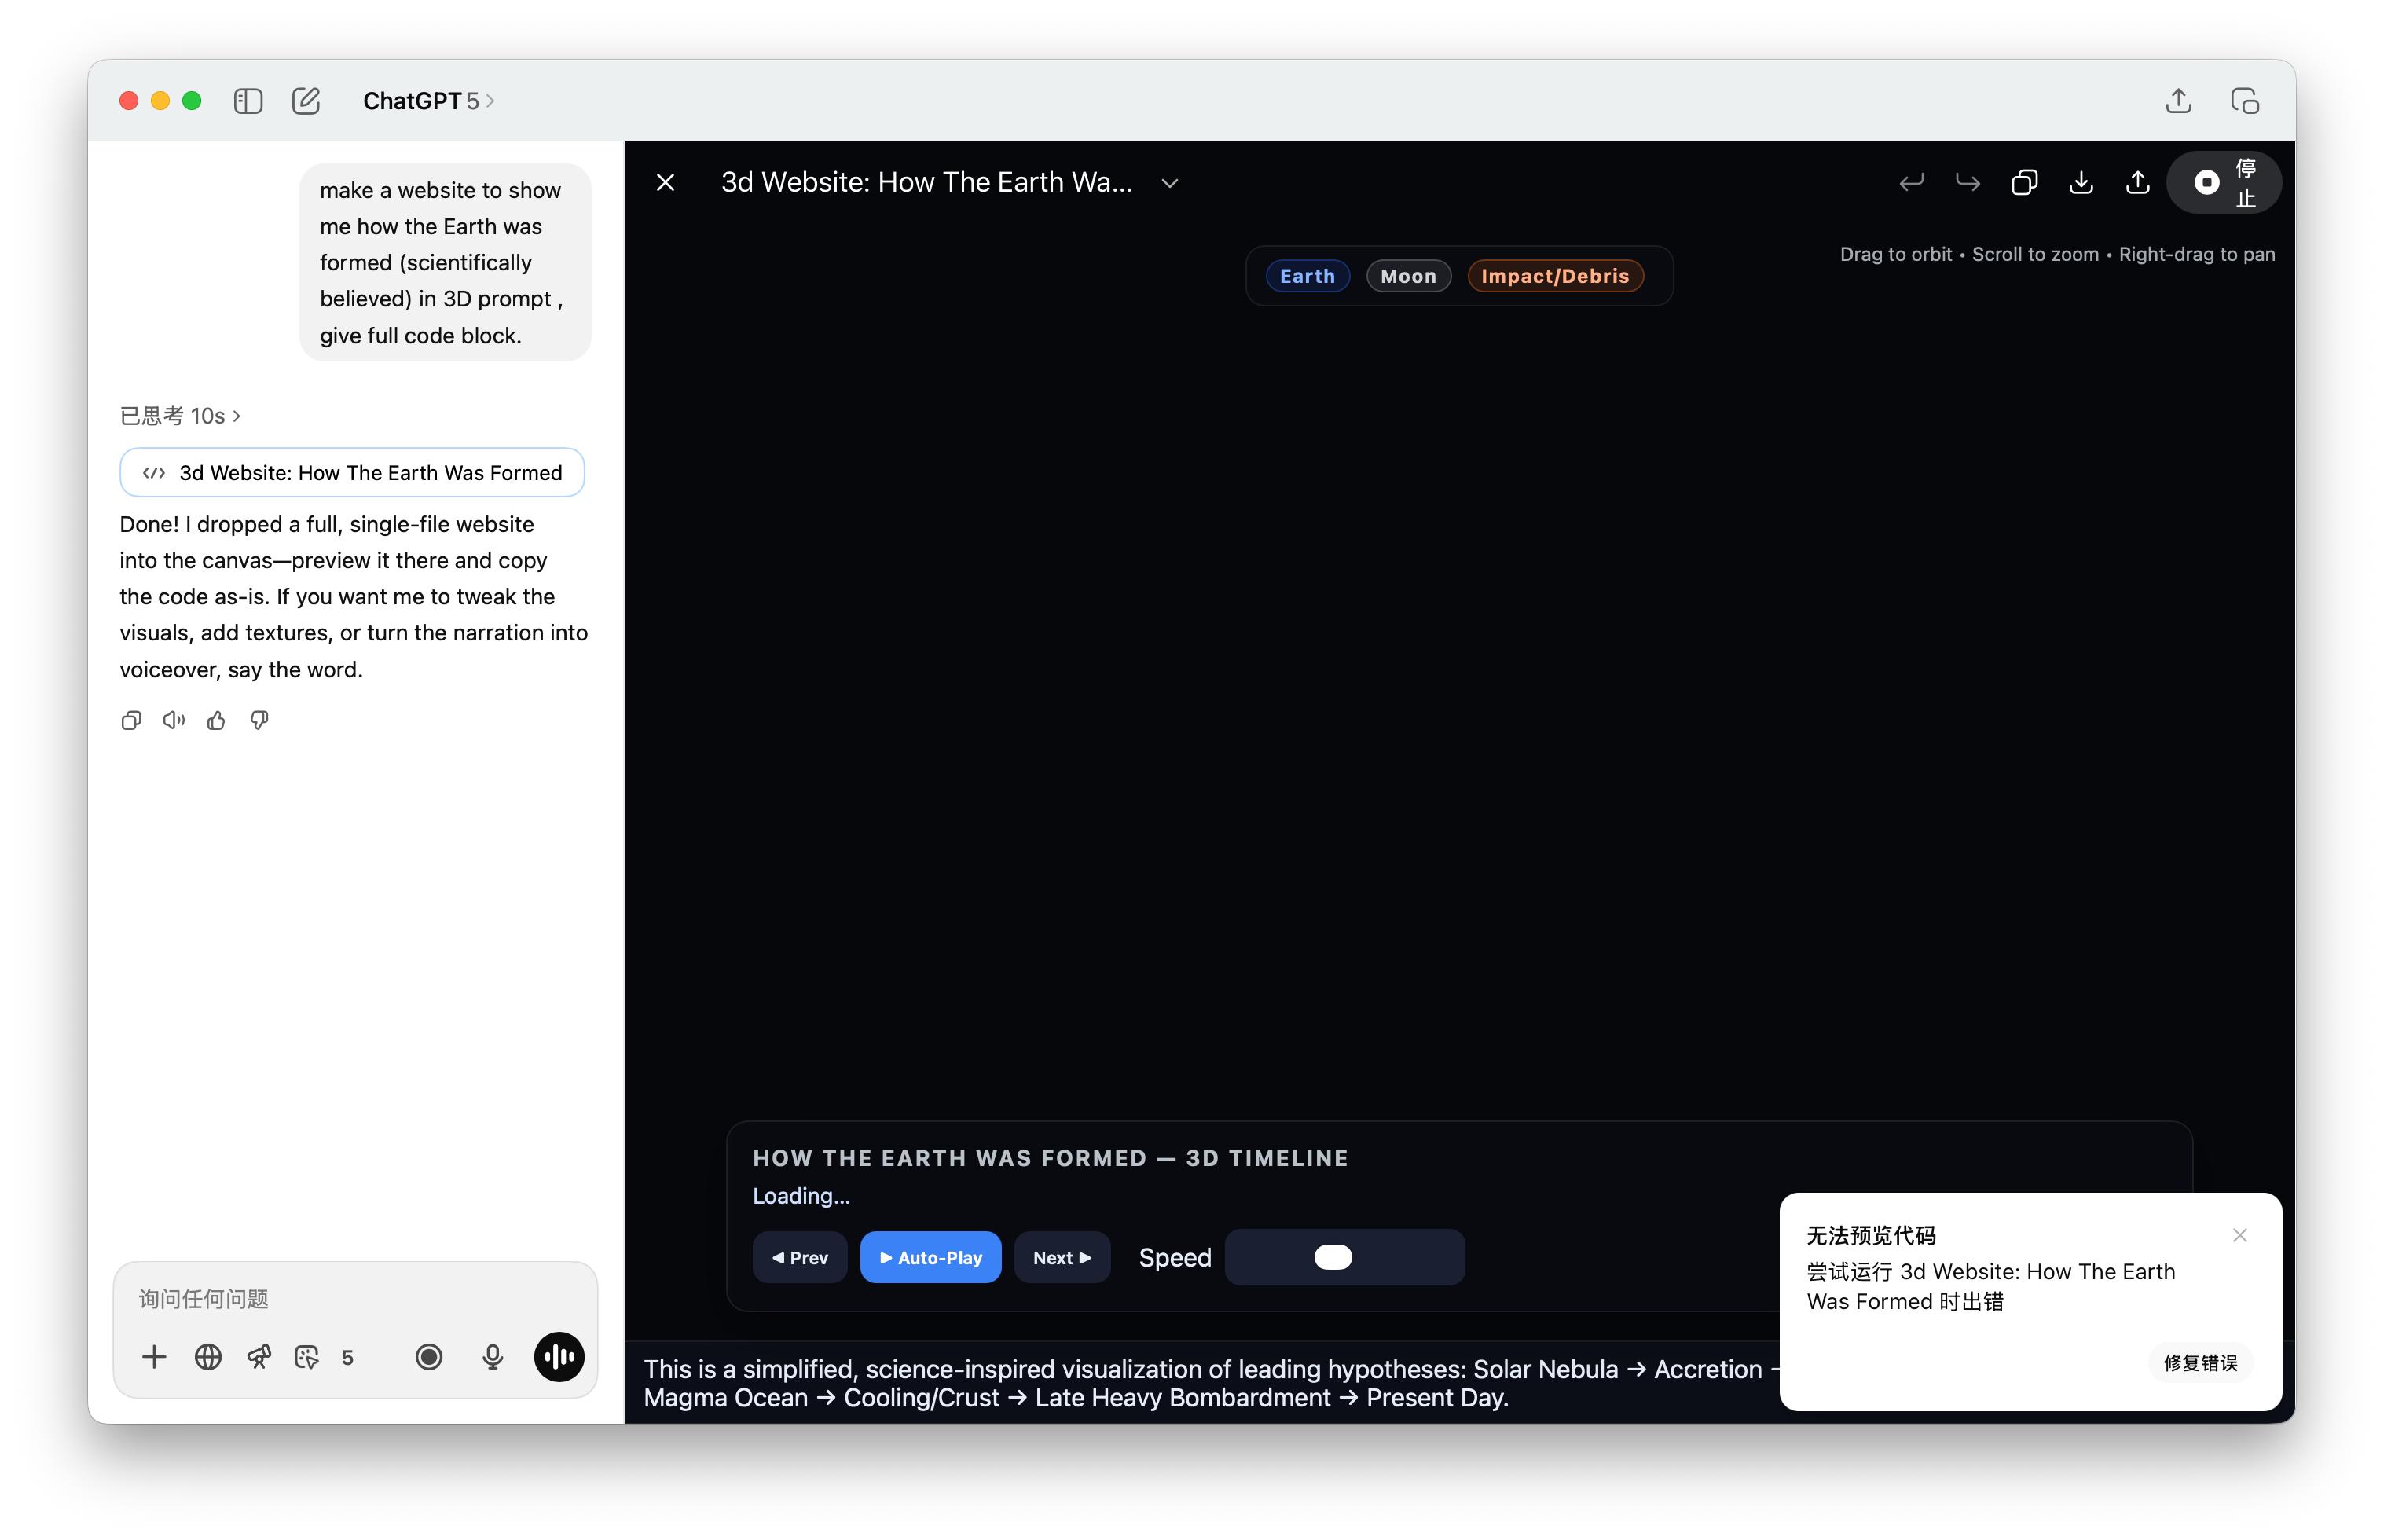
Task: Toggle the sidebar panel icon
Action: click(x=248, y=101)
